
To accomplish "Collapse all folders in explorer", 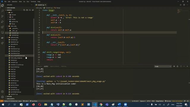I will tap(33, 10).
